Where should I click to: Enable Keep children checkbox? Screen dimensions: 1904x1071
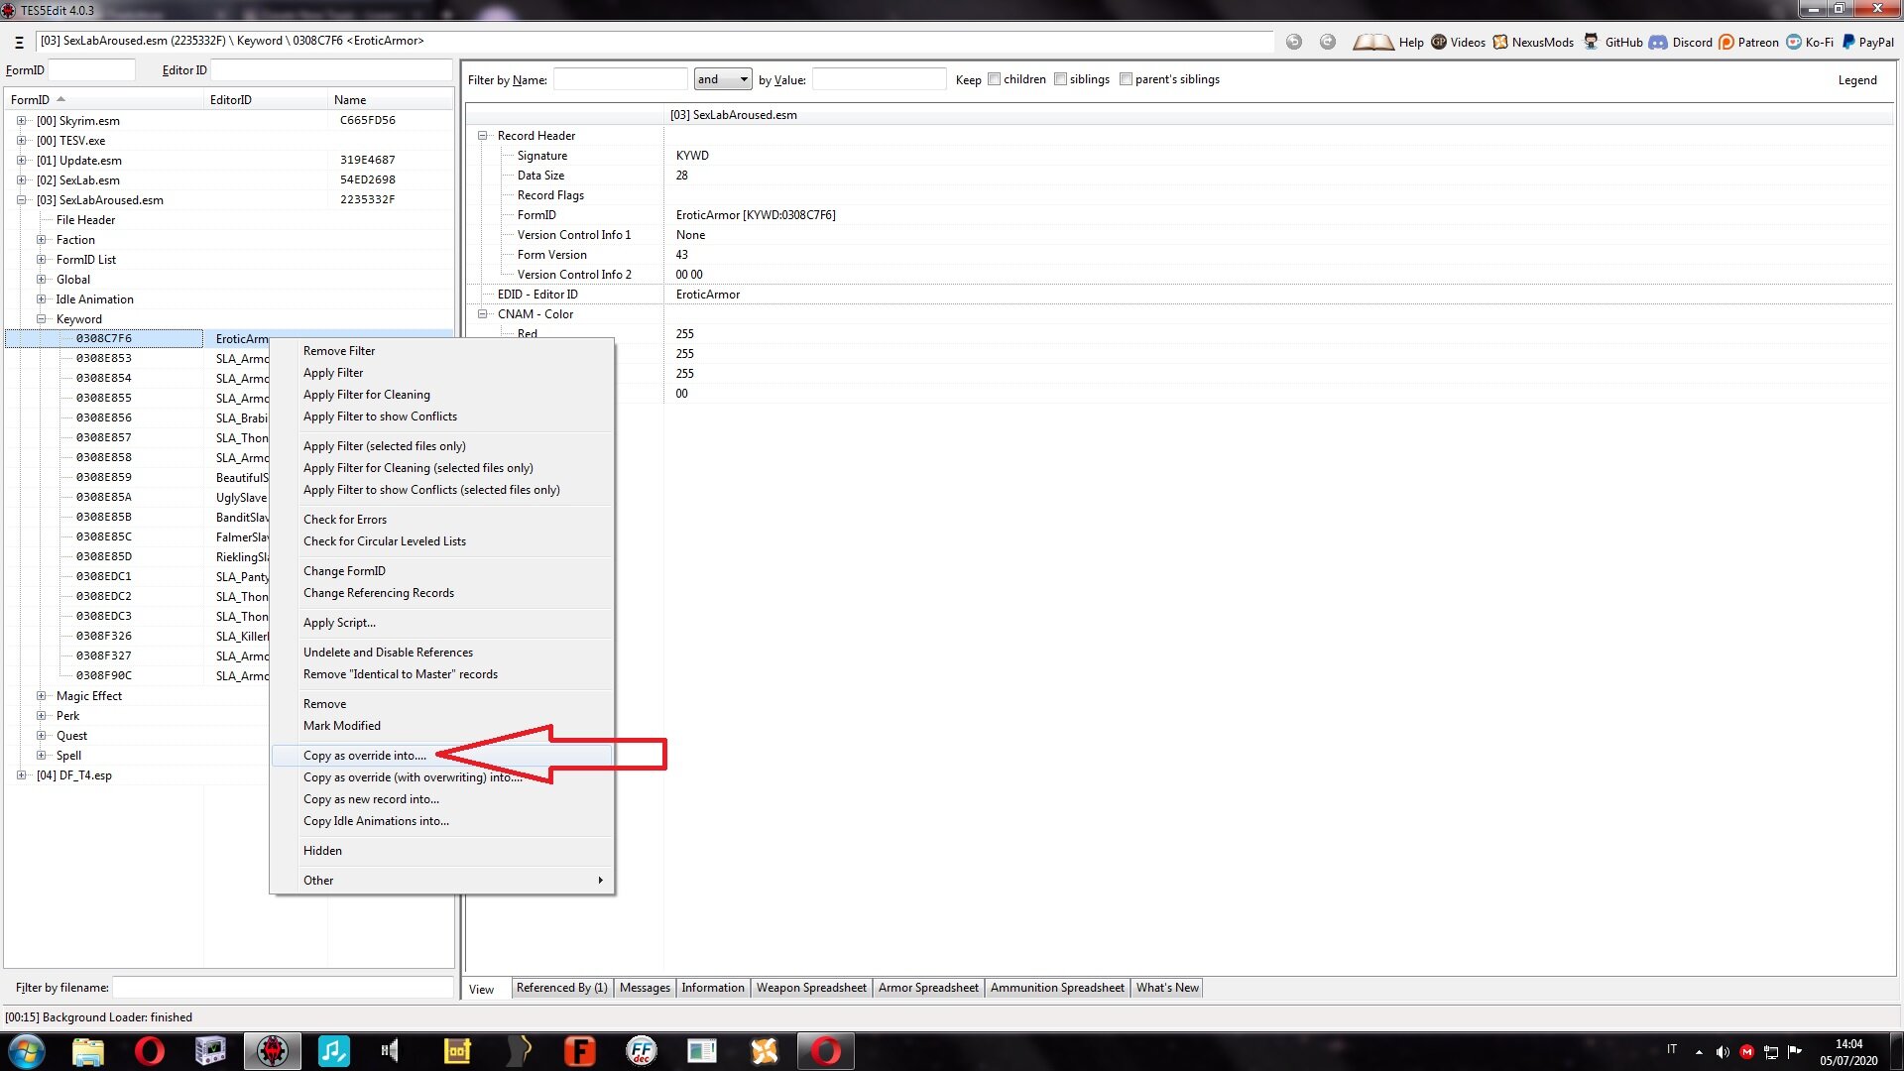pyautogui.click(x=994, y=79)
